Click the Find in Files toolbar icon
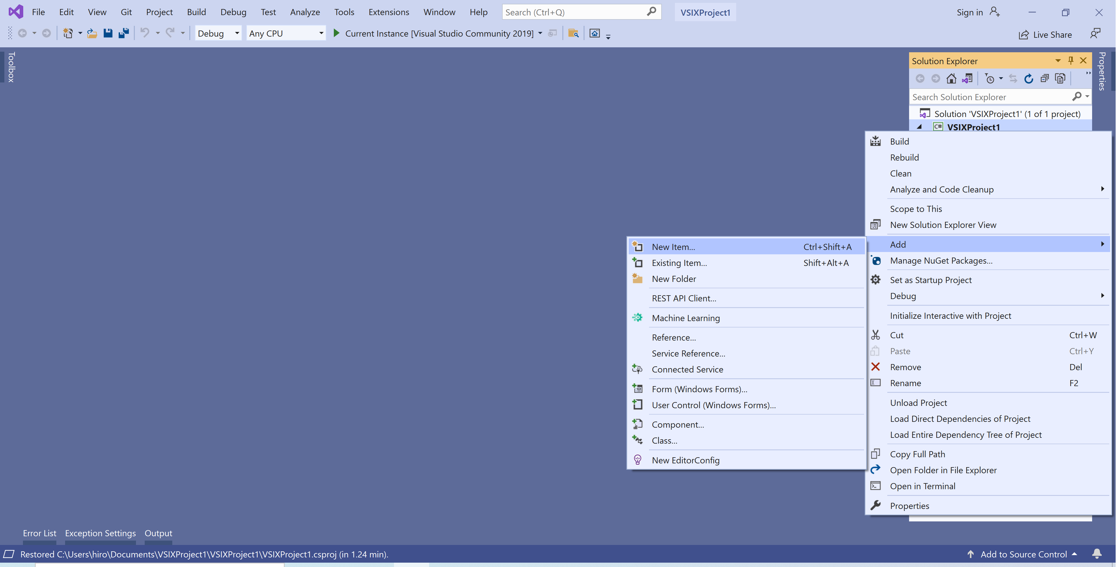This screenshot has height=567, width=1120. pos(574,33)
